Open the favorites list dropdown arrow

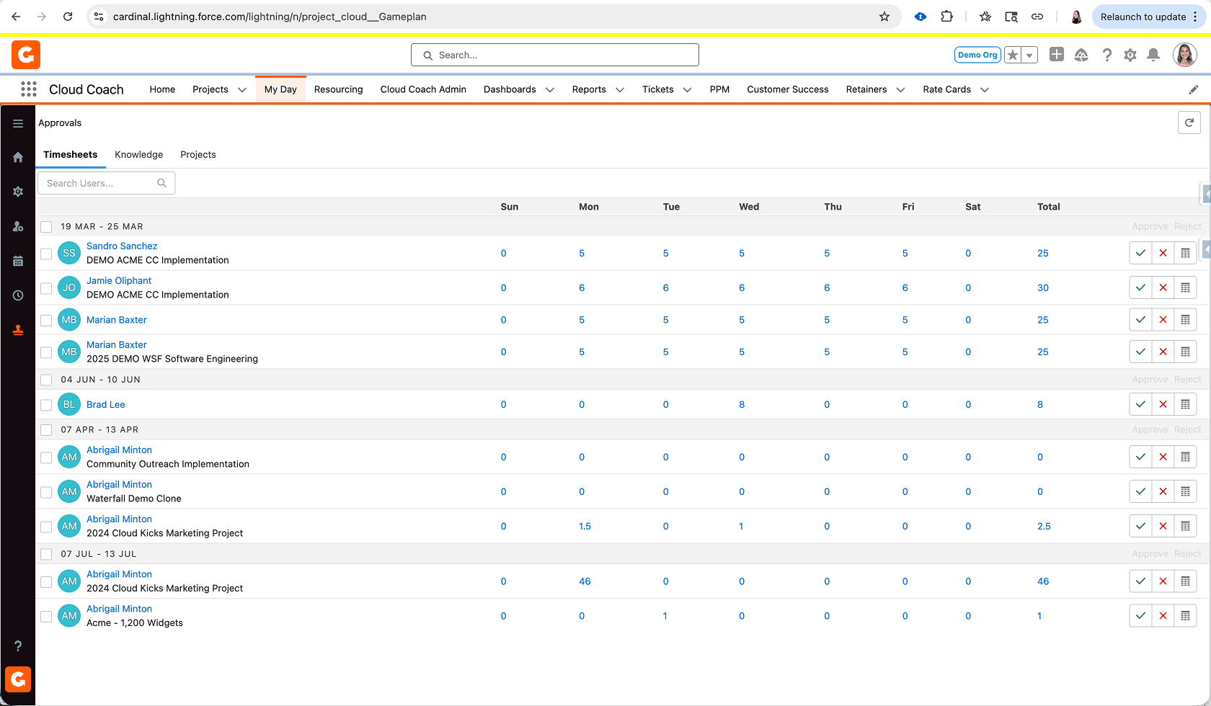[x=1030, y=55]
